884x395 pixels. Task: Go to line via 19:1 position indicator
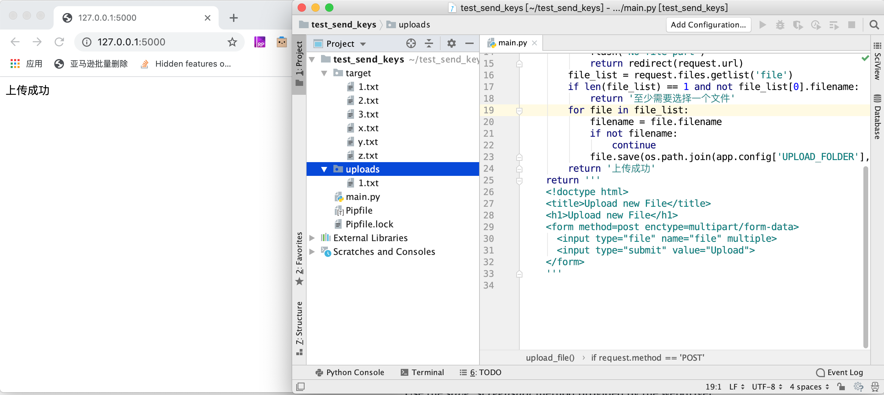713,387
